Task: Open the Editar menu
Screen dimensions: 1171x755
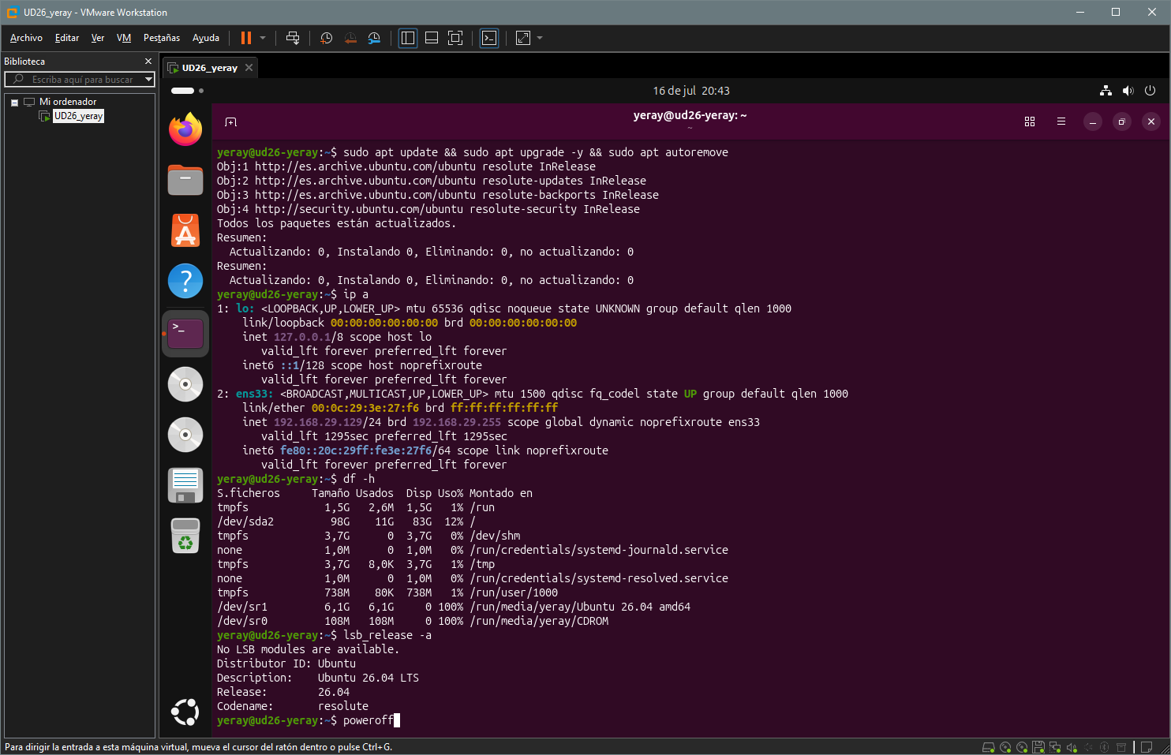Action: click(67, 38)
